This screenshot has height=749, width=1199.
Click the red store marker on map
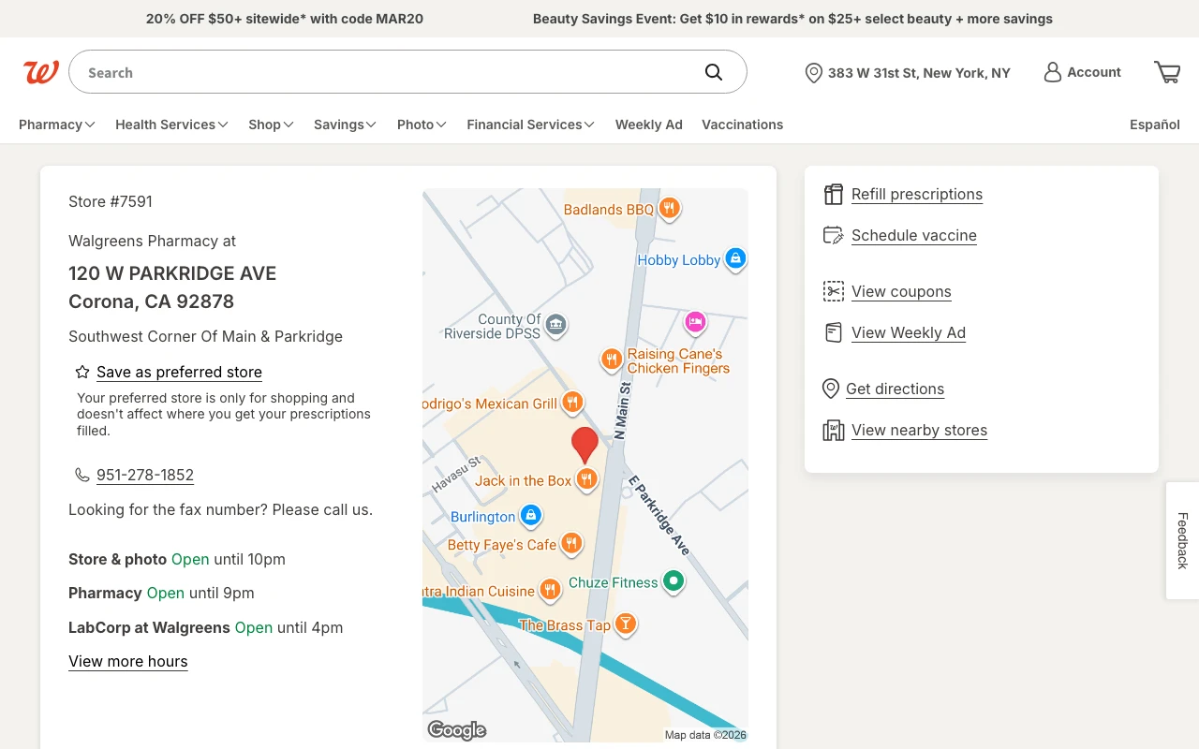(585, 444)
